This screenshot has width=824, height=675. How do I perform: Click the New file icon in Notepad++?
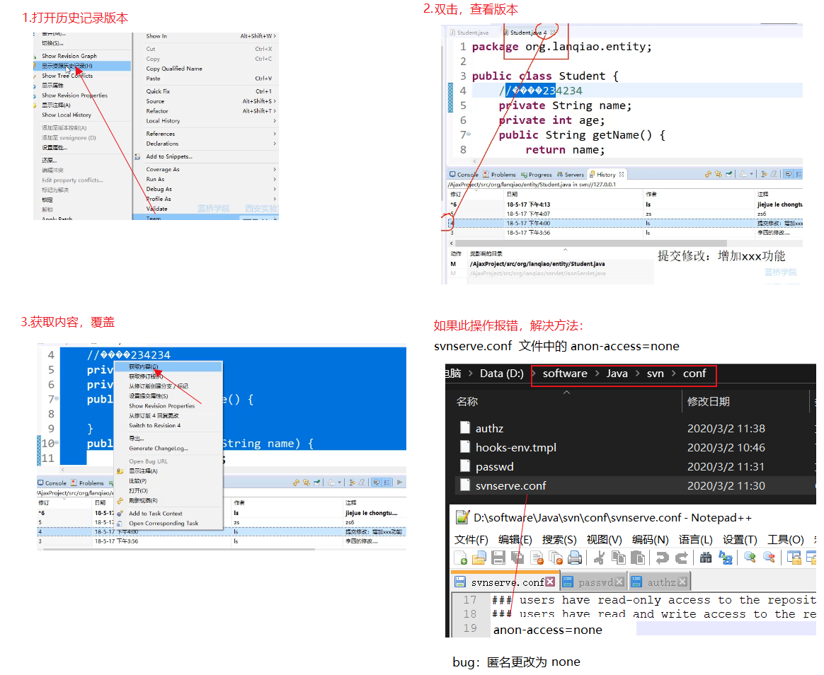[461, 558]
